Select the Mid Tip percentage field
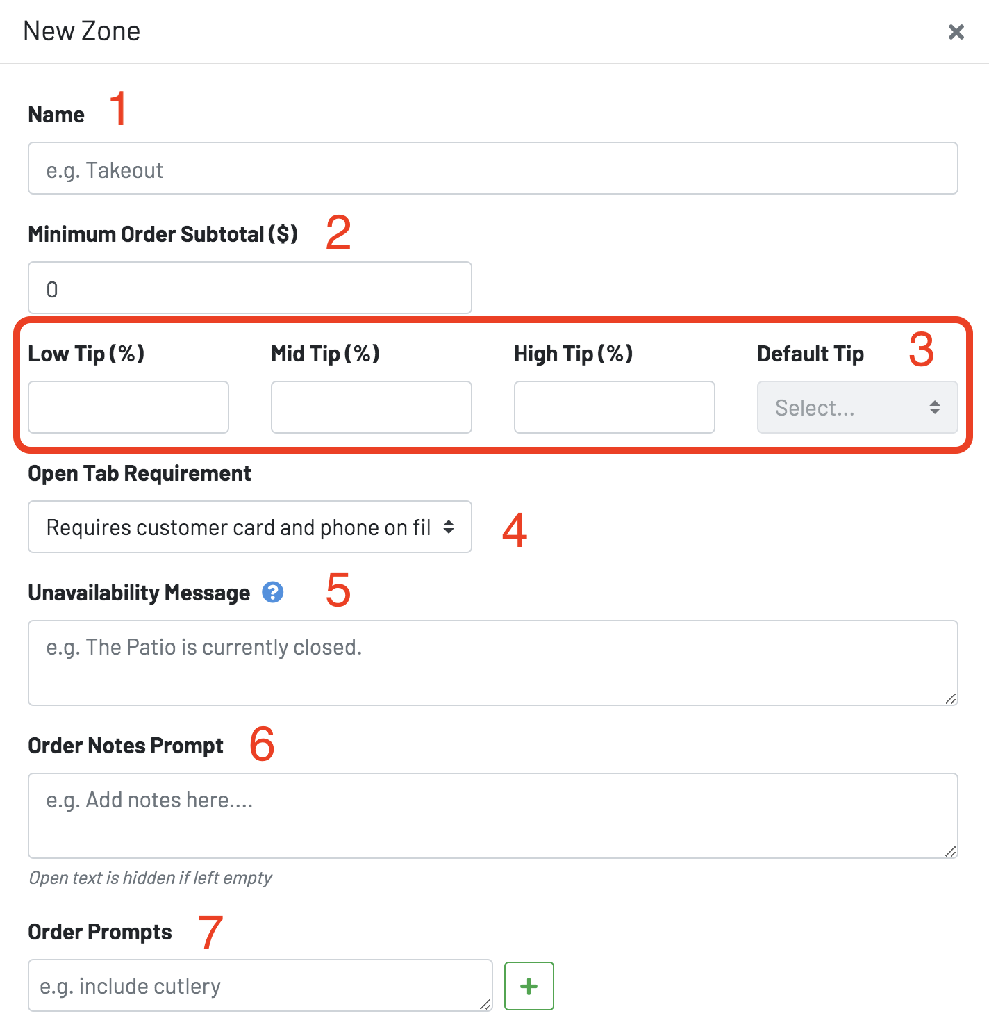The height and width of the screenshot is (1034, 989). click(372, 407)
